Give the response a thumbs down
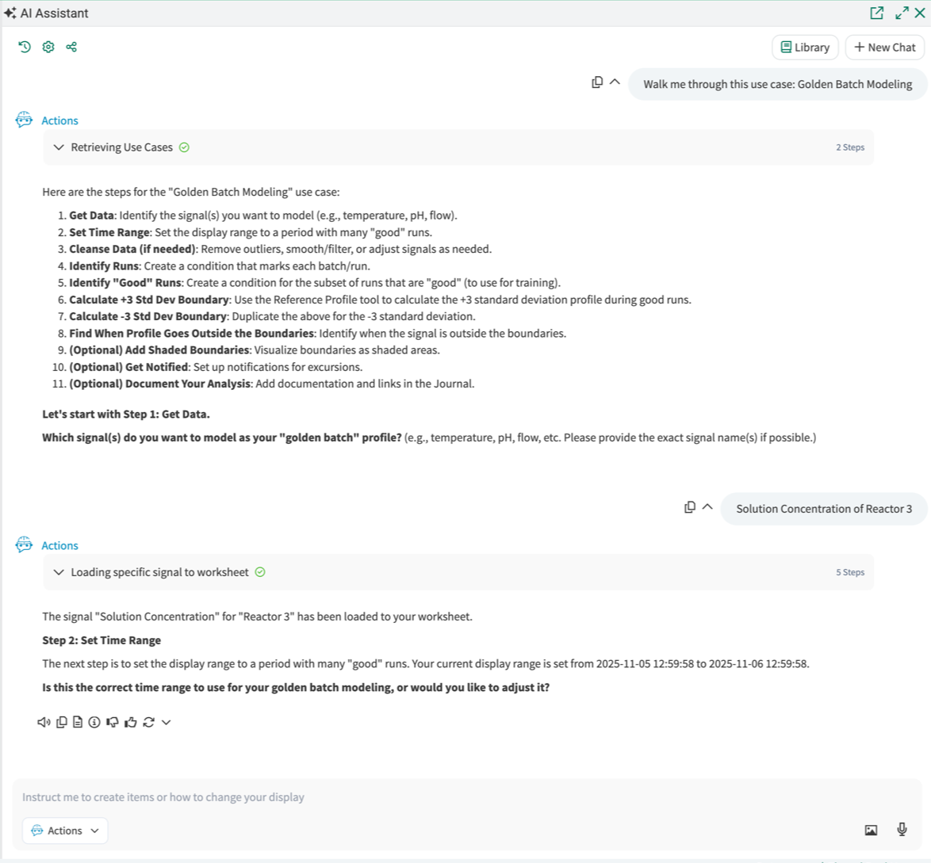Viewport: 931px width, 863px height. coord(113,722)
